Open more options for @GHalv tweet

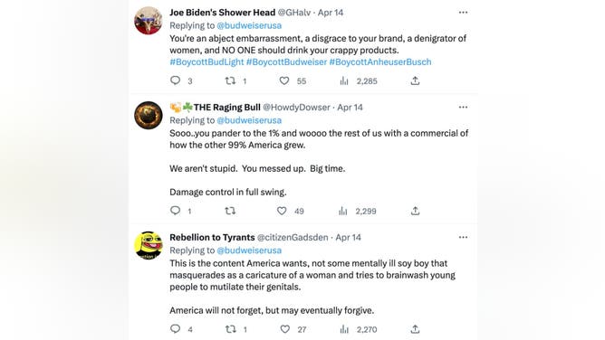pyautogui.click(x=463, y=13)
